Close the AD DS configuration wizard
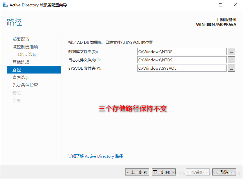The width and height of the screenshot is (243, 179). [x=235, y=5]
